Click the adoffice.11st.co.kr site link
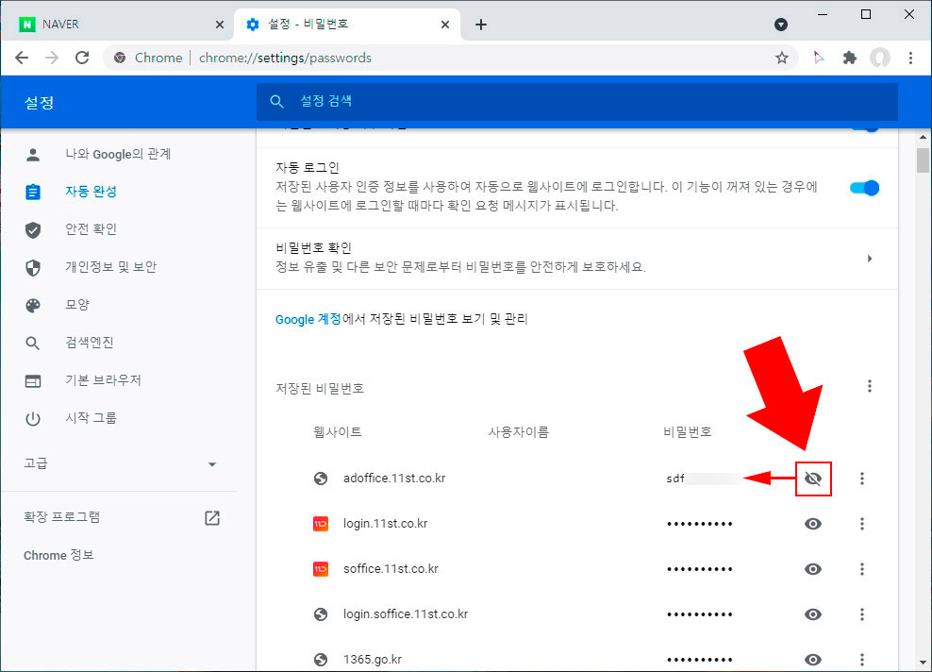 394,479
